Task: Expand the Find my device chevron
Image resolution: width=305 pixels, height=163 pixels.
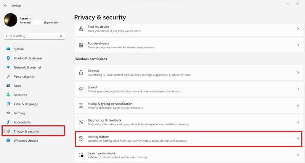Action: tap(298, 29)
